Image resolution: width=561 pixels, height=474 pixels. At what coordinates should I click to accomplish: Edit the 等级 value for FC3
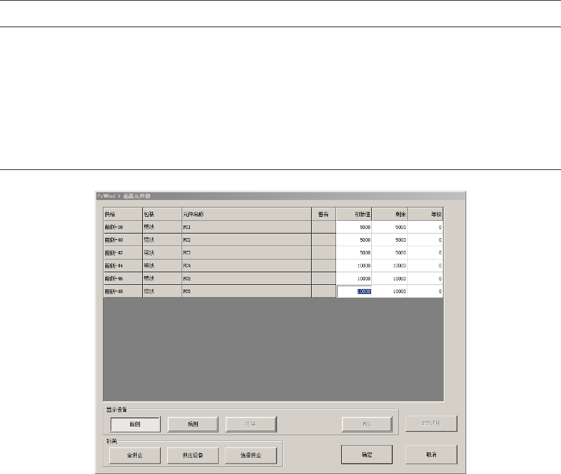[426, 253]
